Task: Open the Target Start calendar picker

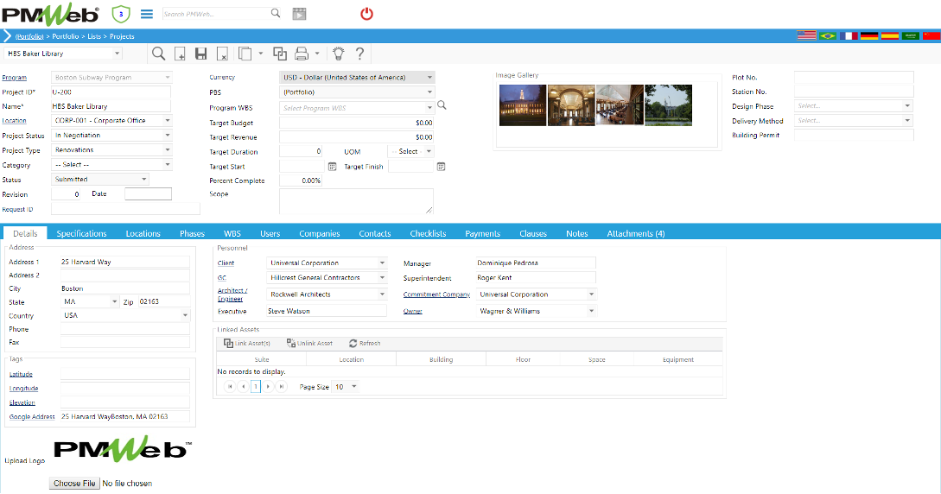Action: [x=332, y=167]
